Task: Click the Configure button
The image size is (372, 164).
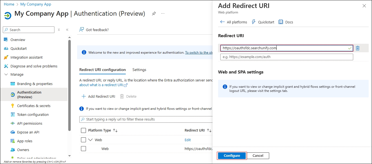Action: (232, 156)
